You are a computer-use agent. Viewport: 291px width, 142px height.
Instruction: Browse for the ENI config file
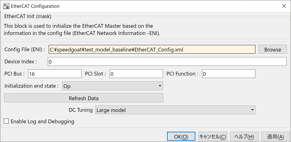coord(273,50)
